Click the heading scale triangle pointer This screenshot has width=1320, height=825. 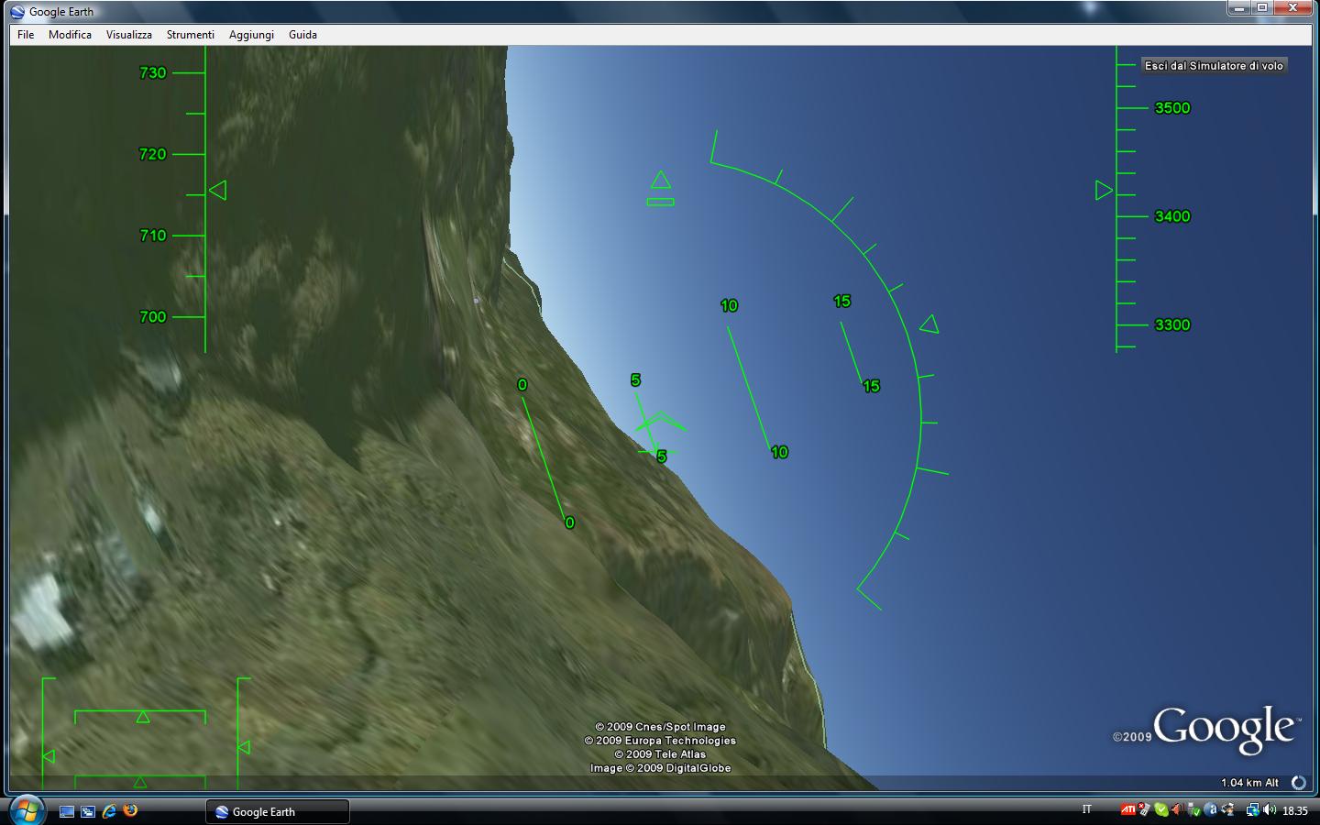[218, 191]
